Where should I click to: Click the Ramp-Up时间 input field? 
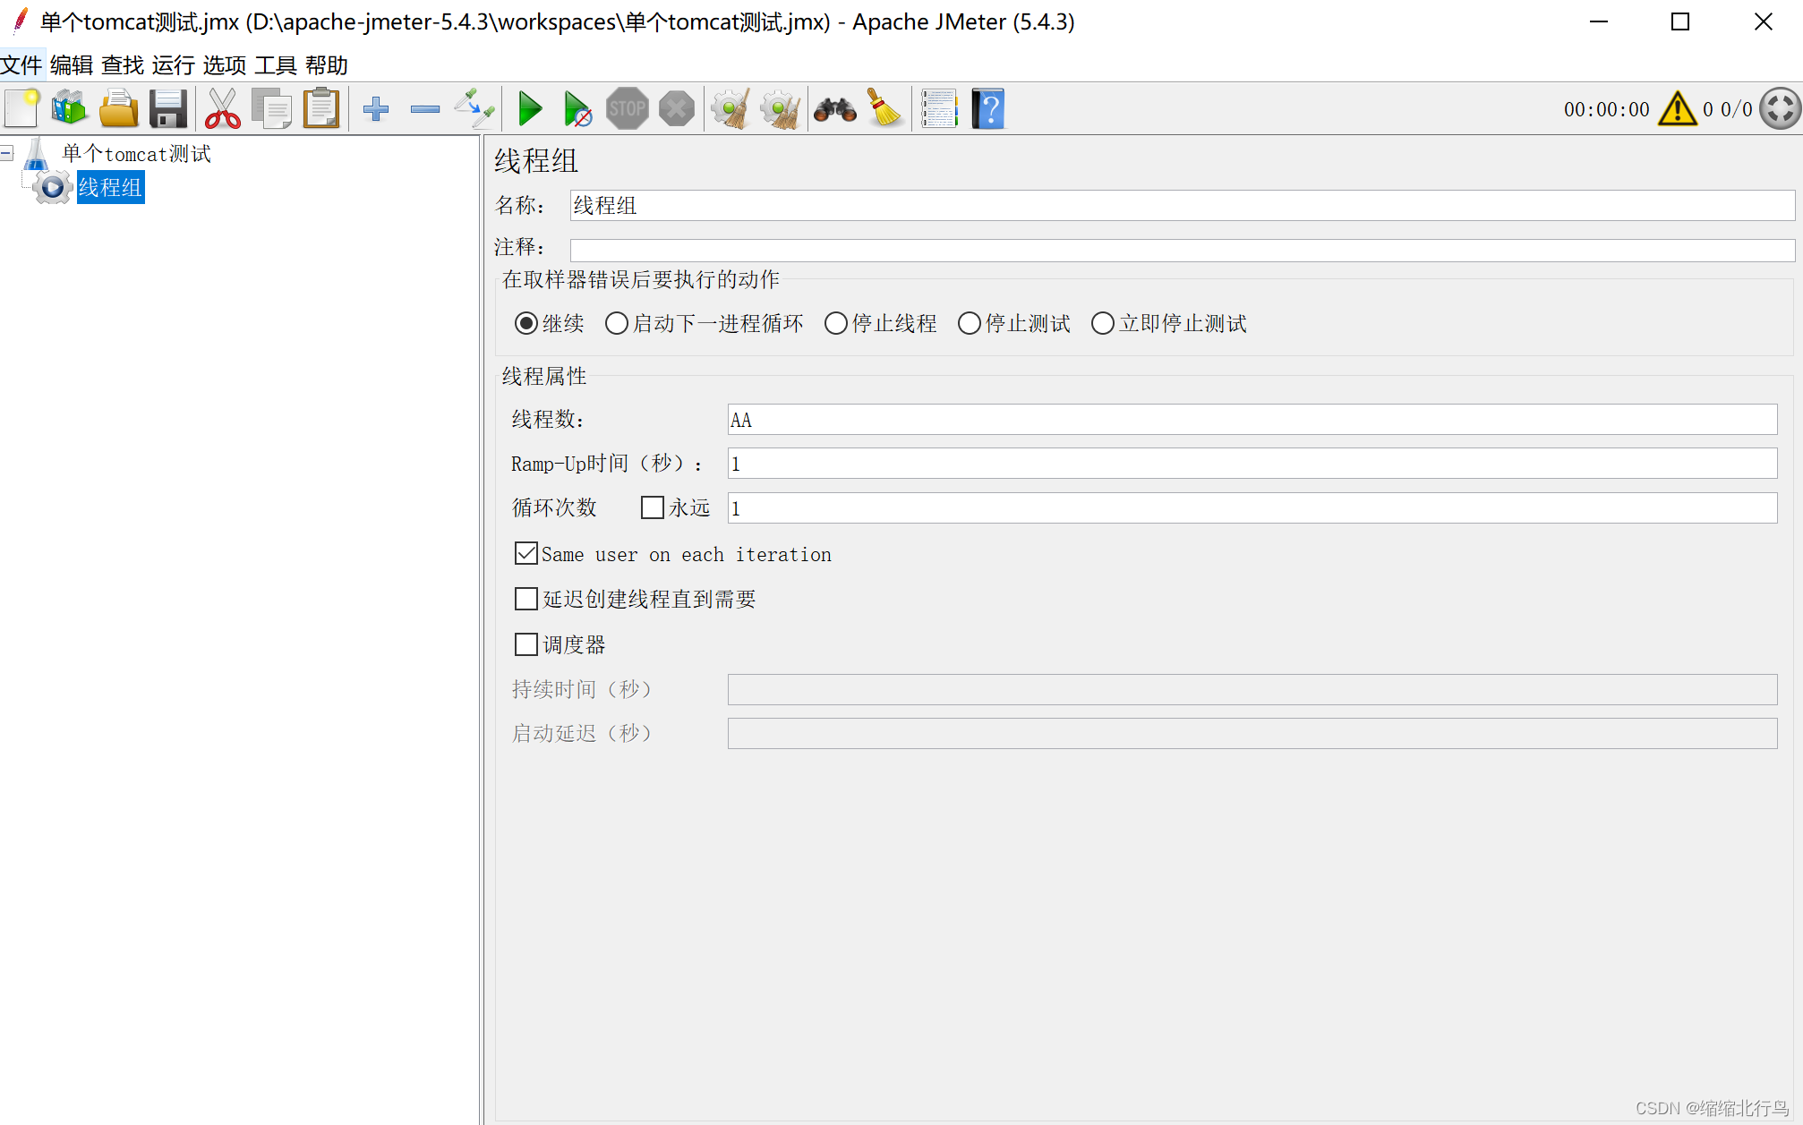[1252, 463]
